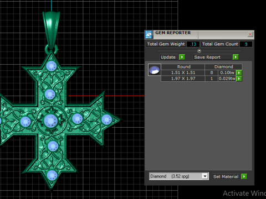Click the Total Gem Weight value .13
This screenshot has height=199, width=266.
[193, 44]
